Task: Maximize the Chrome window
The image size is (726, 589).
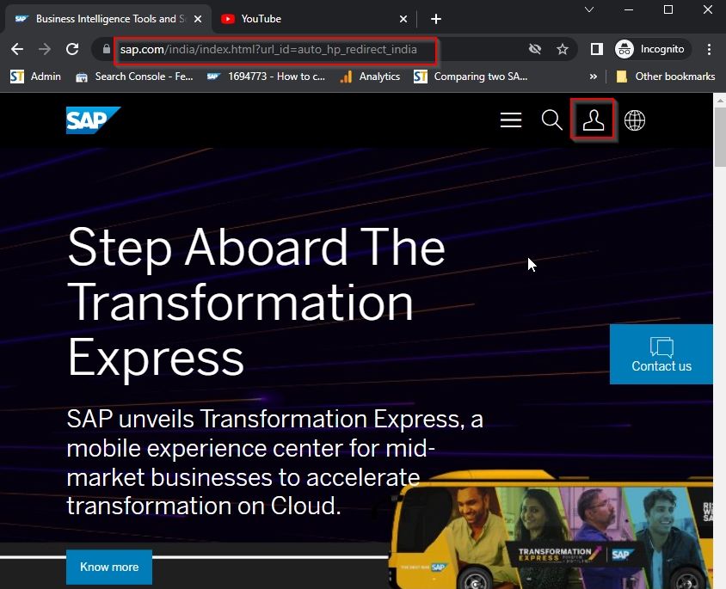Action: pos(668,9)
